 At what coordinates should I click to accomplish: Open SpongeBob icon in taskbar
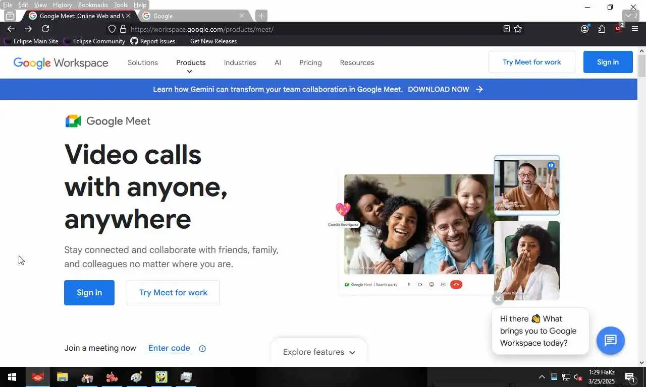[161, 377]
